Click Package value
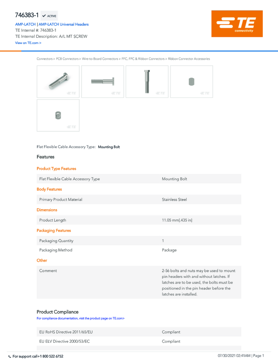This screenshot has width=278, height=360. [x=169, y=250]
